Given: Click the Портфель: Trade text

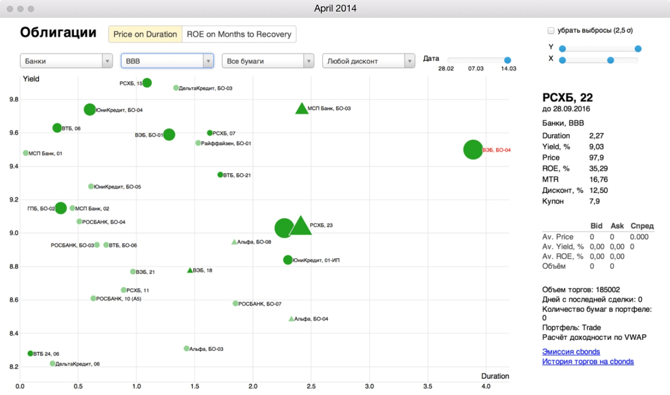Looking at the screenshot, I should [x=572, y=327].
